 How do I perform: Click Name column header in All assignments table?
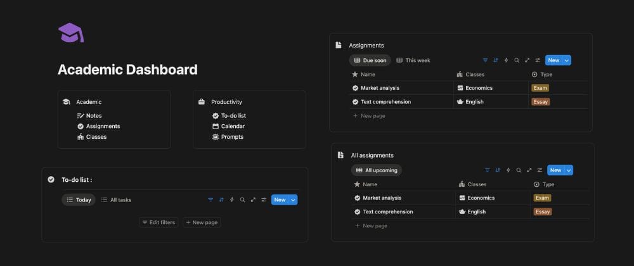point(365,184)
